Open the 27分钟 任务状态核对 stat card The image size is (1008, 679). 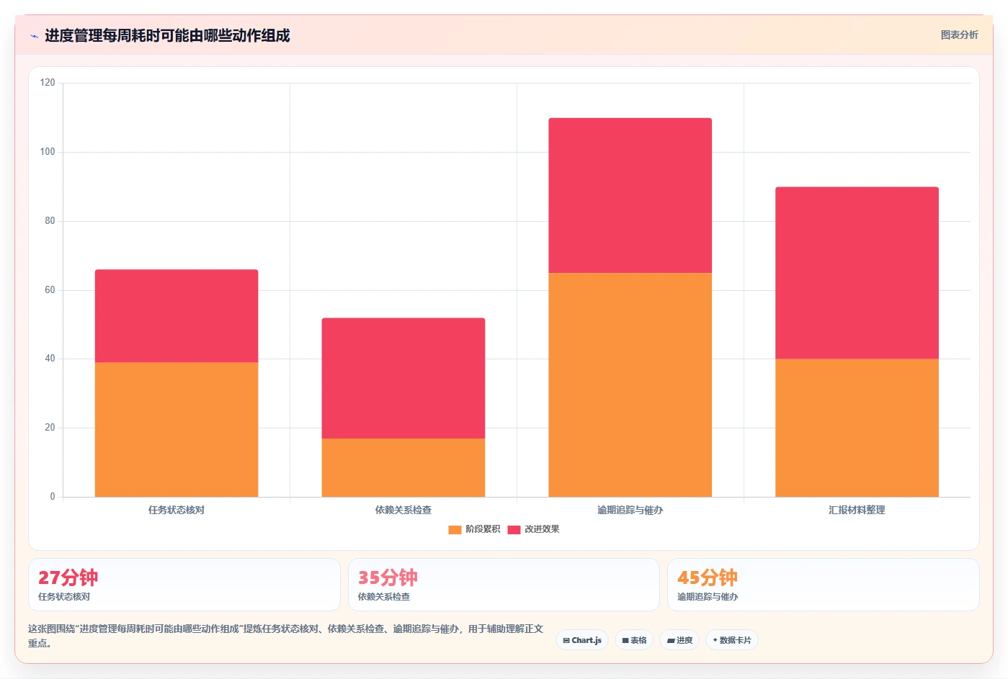point(184,585)
